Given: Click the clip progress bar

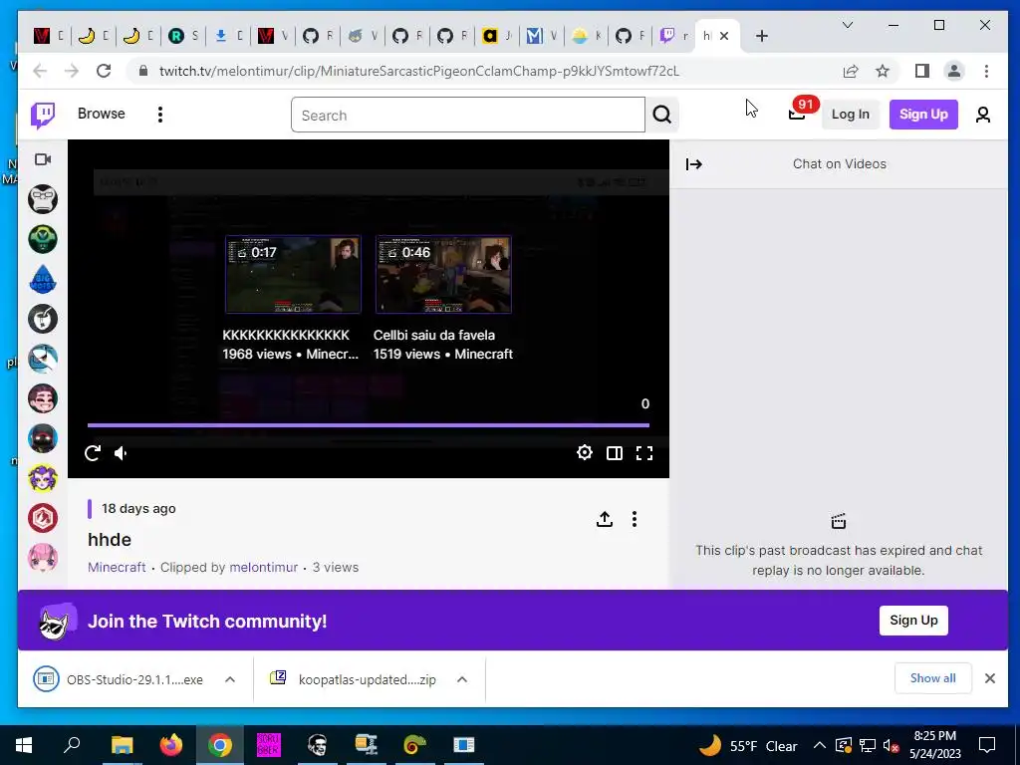Looking at the screenshot, I should 369,425.
